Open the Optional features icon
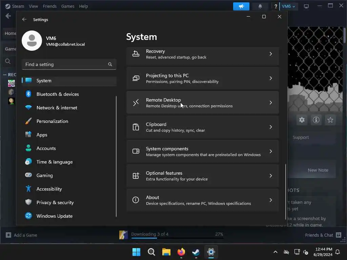This screenshot has height=260, width=347. [x=136, y=176]
